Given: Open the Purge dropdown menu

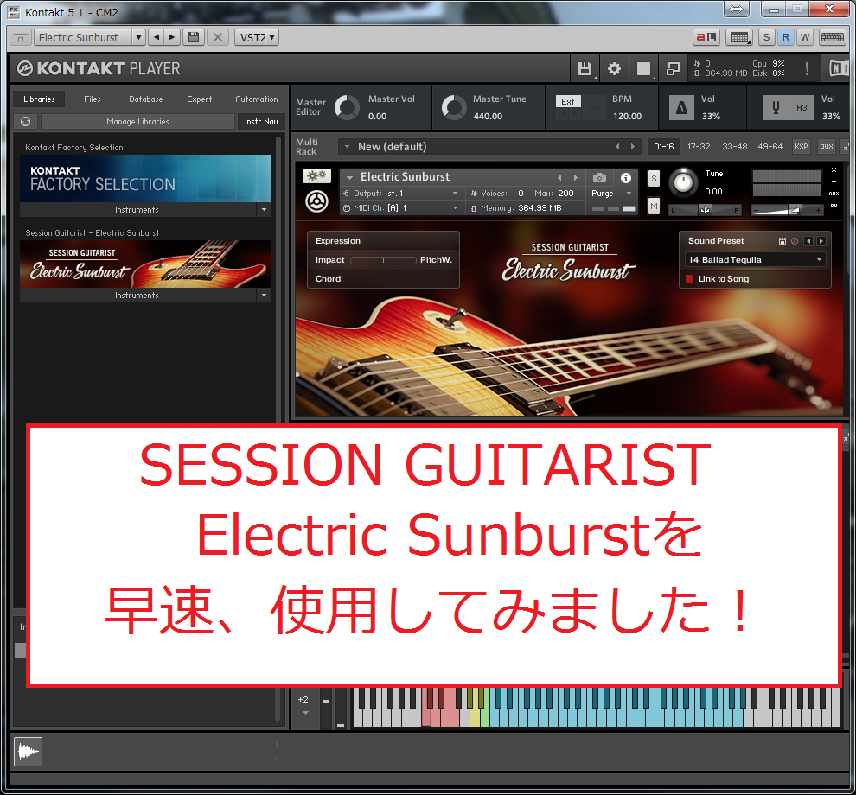Looking at the screenshot, I should pyautogui.click(x=611, y=194).
